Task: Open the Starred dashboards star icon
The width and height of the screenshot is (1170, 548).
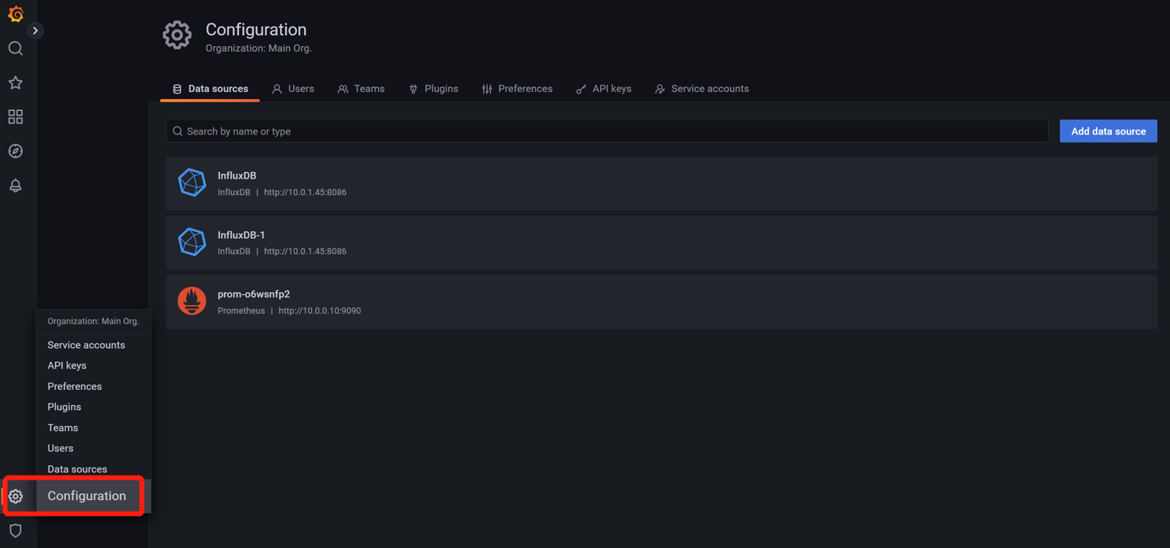Action: point(16,83)
